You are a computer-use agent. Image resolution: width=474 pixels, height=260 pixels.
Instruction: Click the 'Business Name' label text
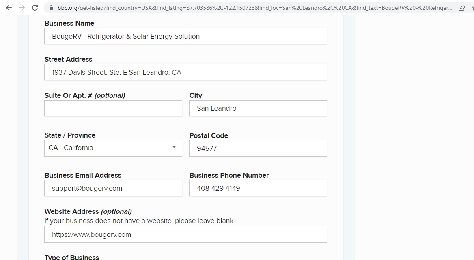tap(69, 23)
